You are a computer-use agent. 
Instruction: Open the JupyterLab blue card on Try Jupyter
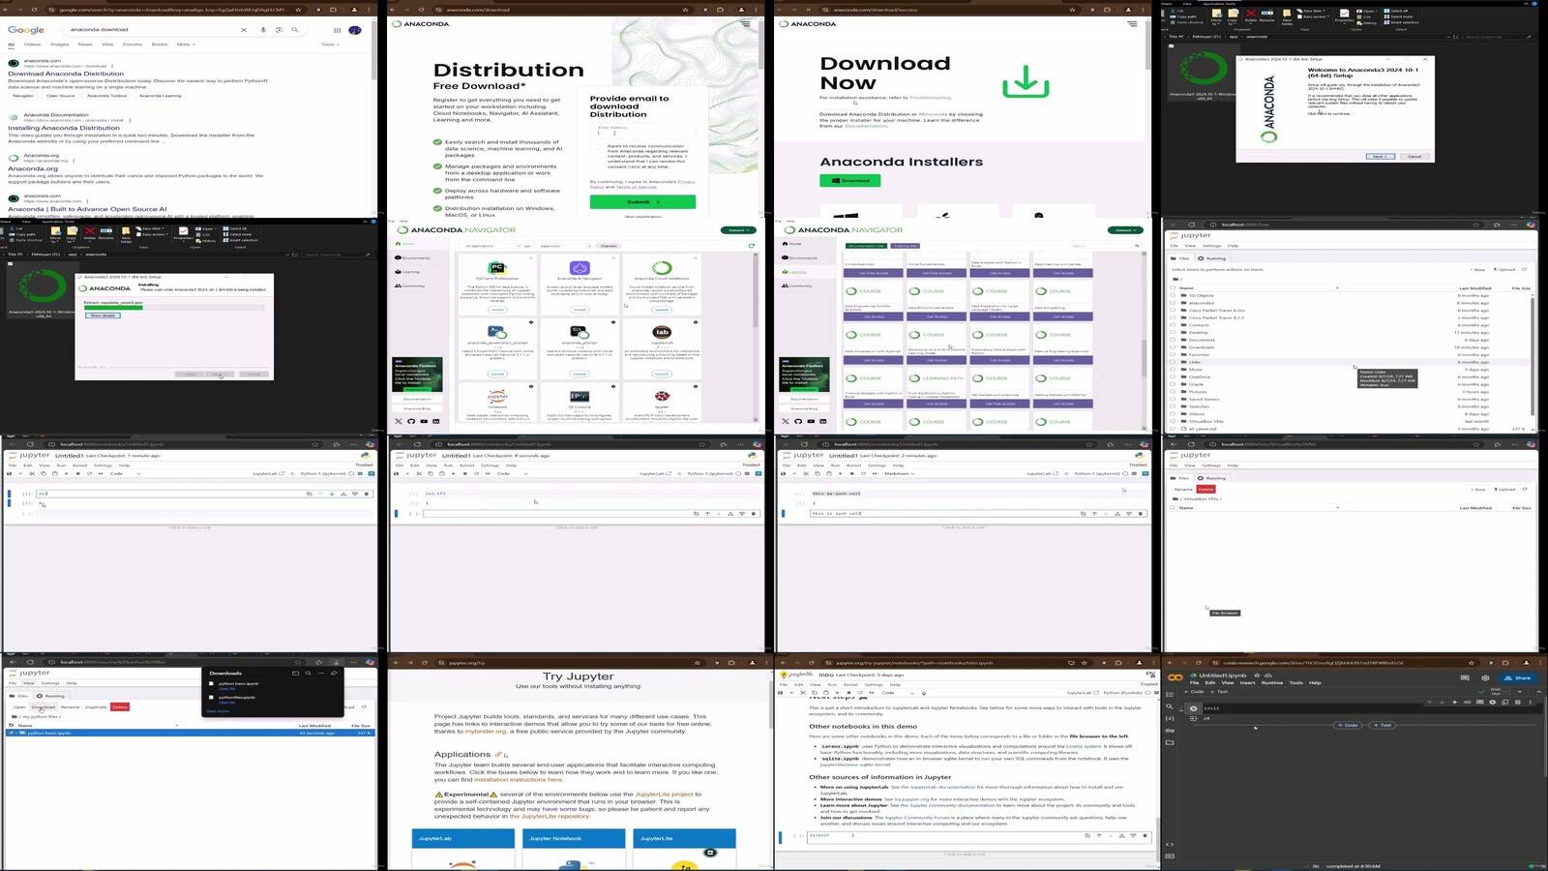coord(462,838)
